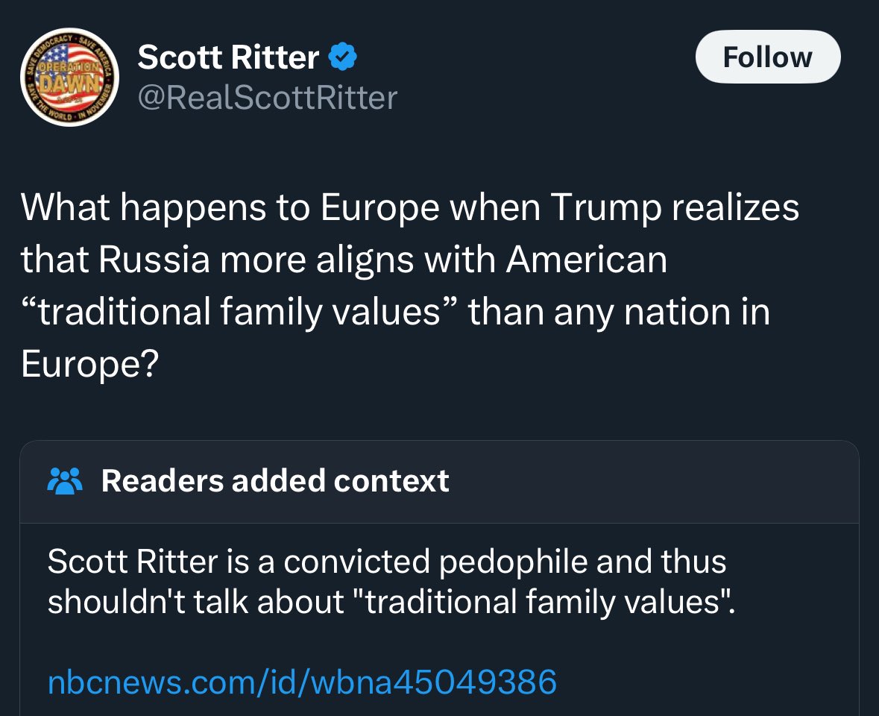Click the note's second line mentioning "shouldn't talk about"
Screen dimensions: 879x716
point(391,600)
